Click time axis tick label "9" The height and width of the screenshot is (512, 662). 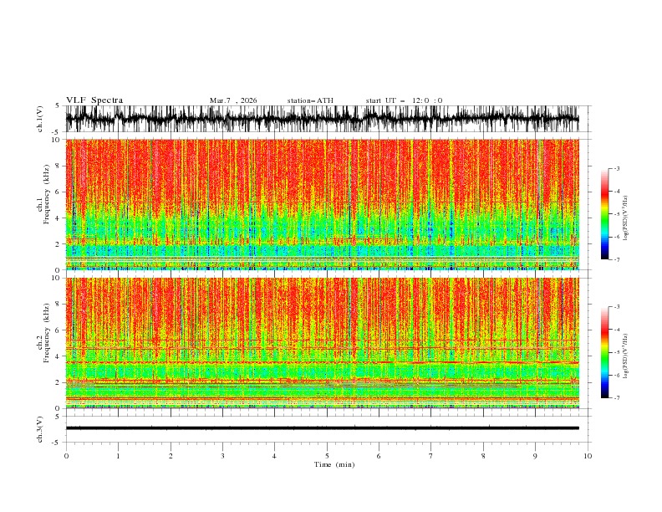pyautogui.click(x=535, y=456)
